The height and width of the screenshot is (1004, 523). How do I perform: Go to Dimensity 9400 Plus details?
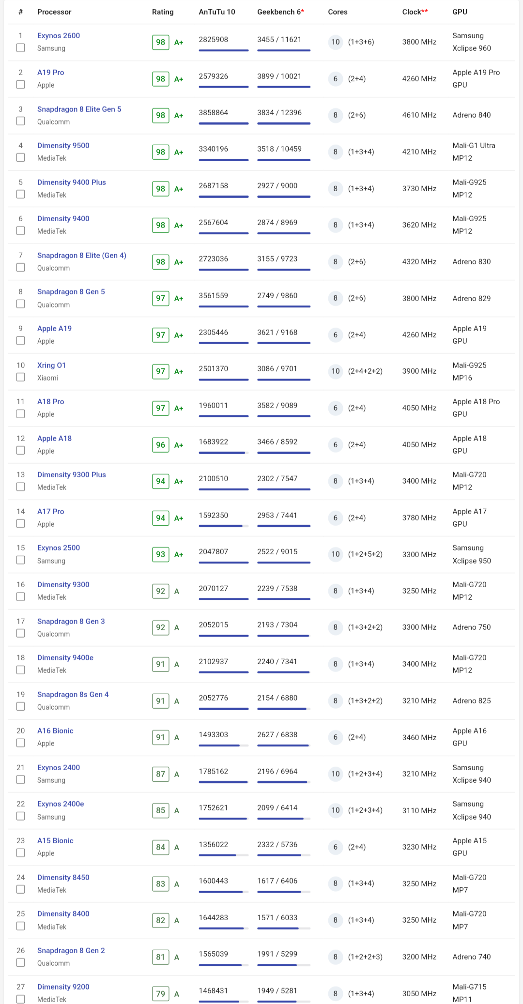[x=72, y=182]
